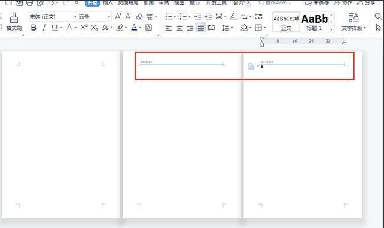384x228 pixels.
Task: Click the undo arrow icon
Action: (x=51, y=3)
